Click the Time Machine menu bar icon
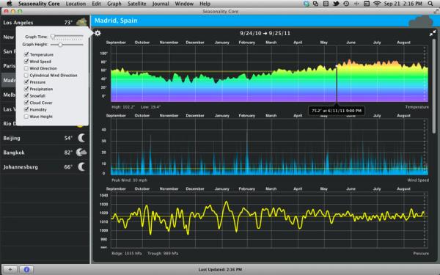 pos(346,4)
